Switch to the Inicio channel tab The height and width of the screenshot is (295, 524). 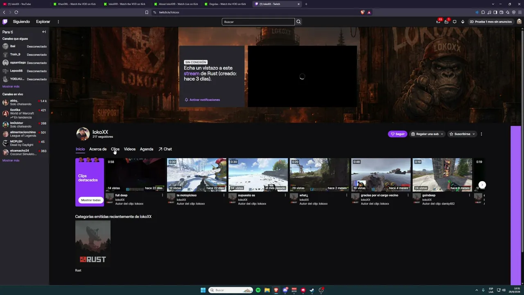point(80,149)
